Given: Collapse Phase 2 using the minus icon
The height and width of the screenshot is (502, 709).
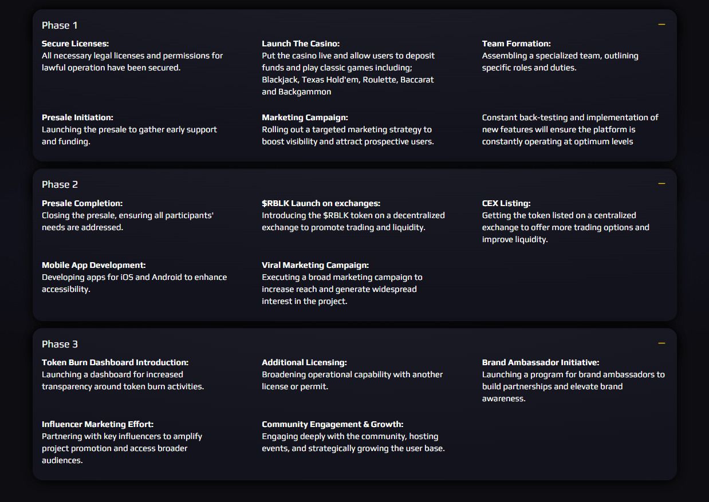Looking at the screenshot, I should pyautogui.click(x=661, y=184).
